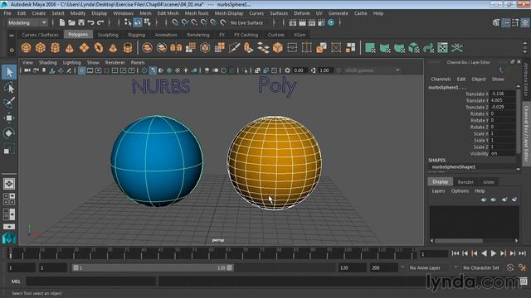Click the Redo arrow icon
The width and height of the screenshot is (531, 298).
click(x=100, y=22)
